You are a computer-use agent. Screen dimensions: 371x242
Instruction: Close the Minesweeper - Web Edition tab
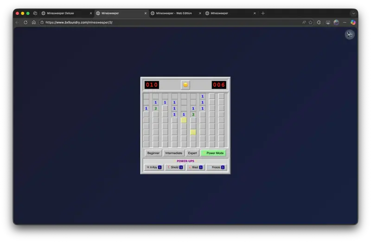[200, 13]
